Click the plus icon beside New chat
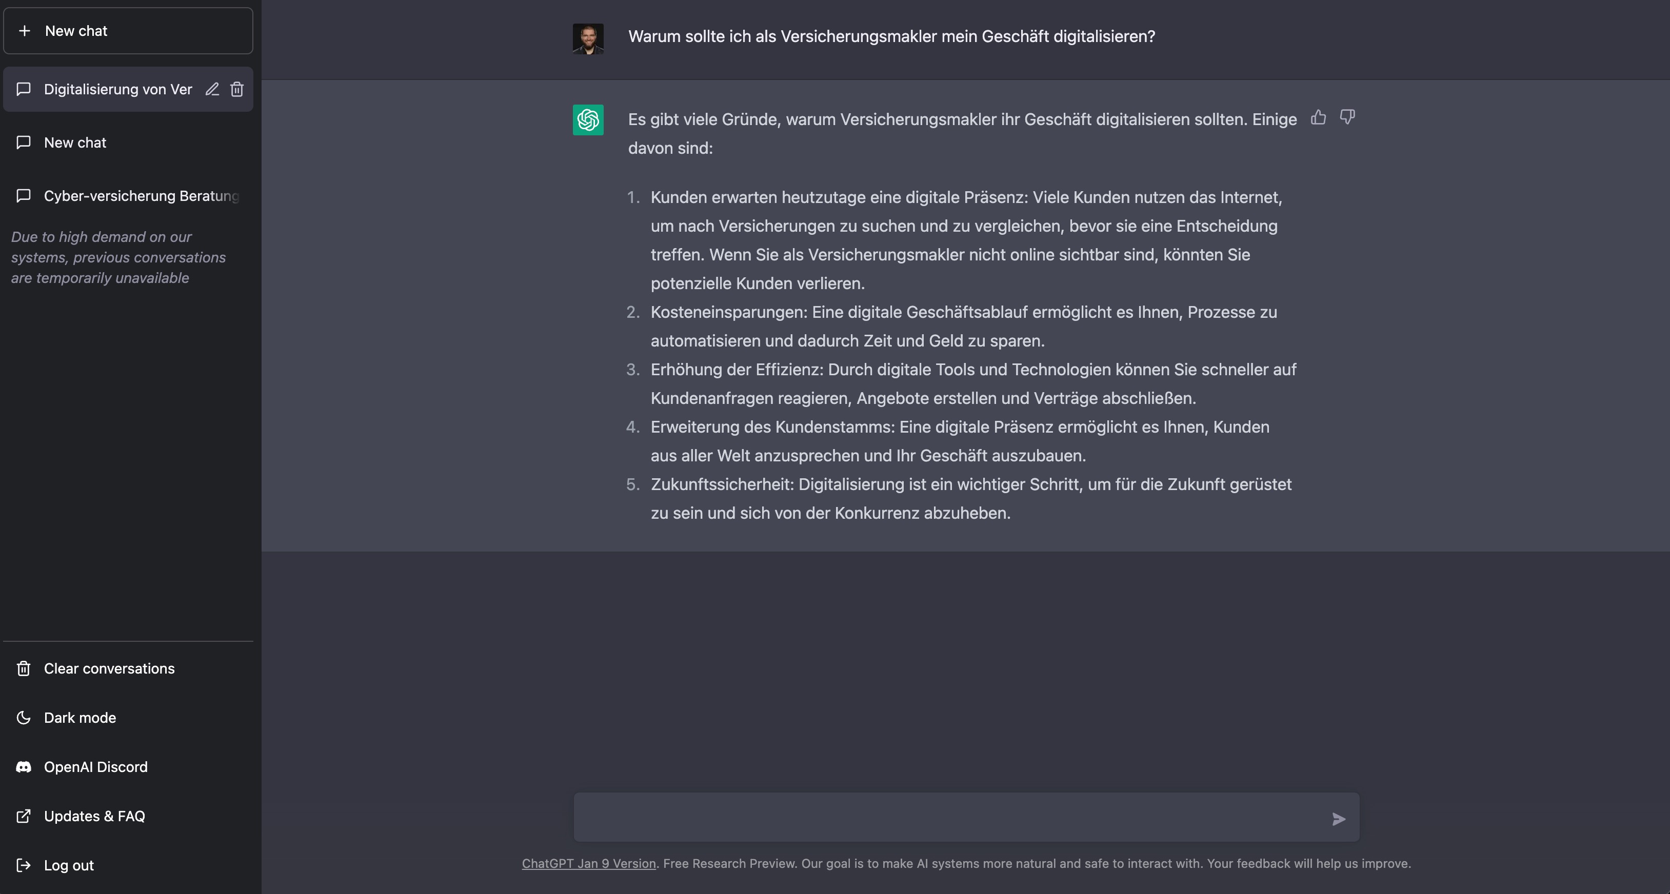This screenshot has height=894, width=1670. (x=25, y=30)
